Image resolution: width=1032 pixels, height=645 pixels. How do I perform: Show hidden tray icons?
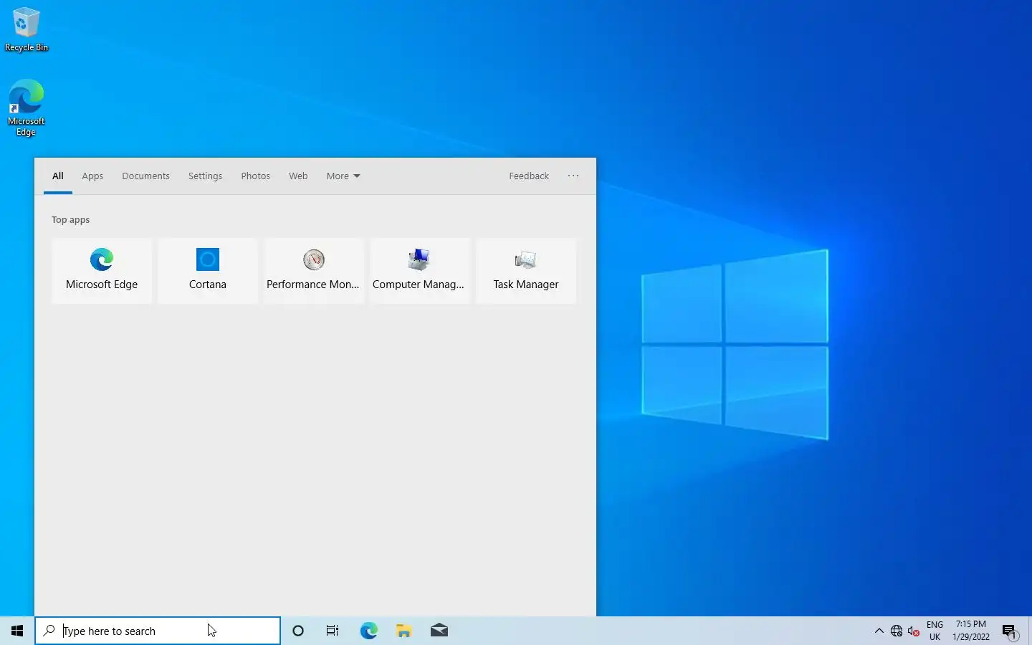[879, 631]
